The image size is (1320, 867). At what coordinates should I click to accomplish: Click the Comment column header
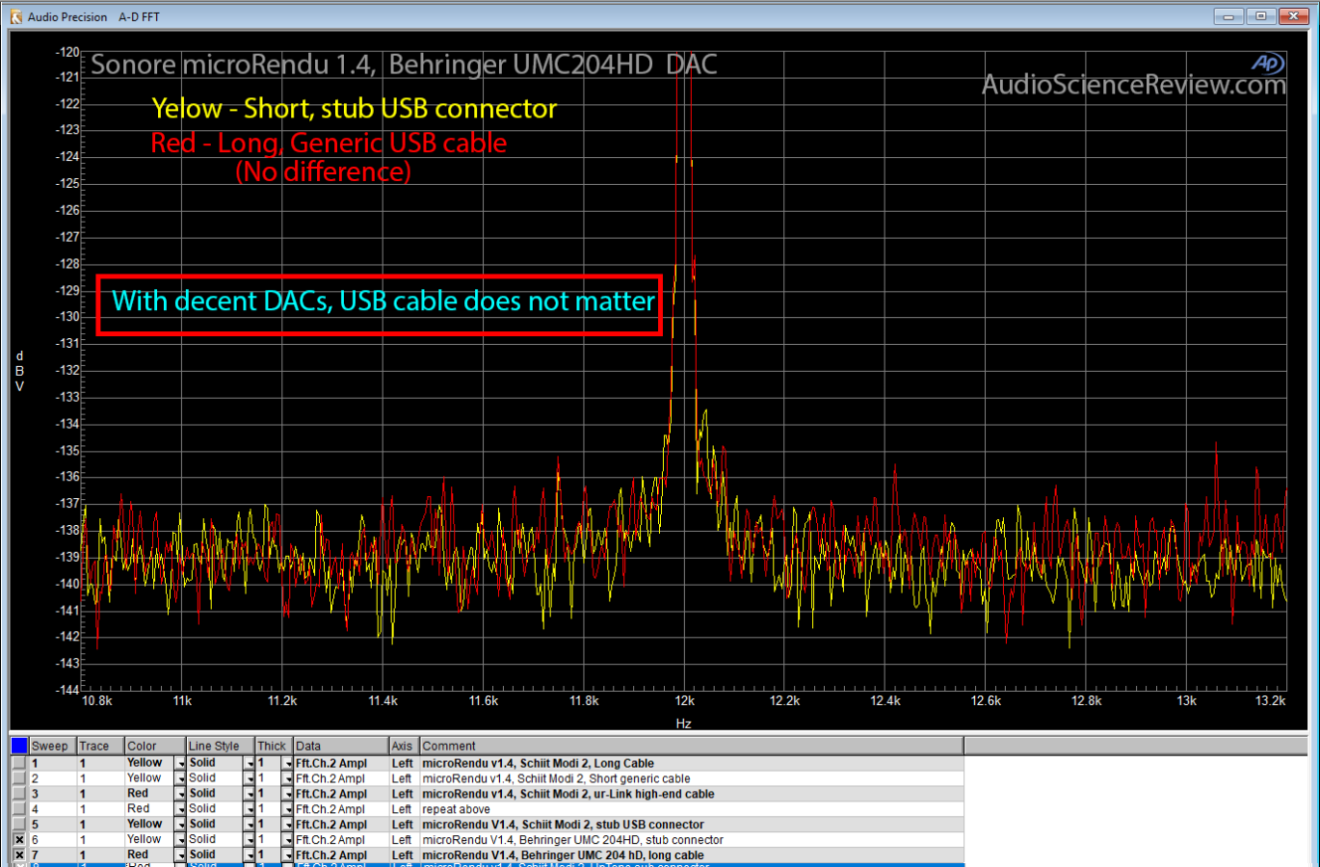[691, 746]
